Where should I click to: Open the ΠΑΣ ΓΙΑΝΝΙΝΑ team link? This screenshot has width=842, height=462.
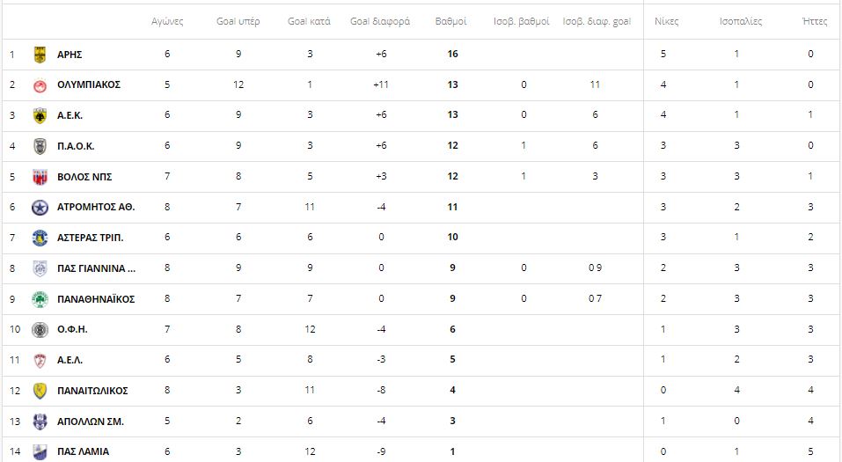point(96,268)
